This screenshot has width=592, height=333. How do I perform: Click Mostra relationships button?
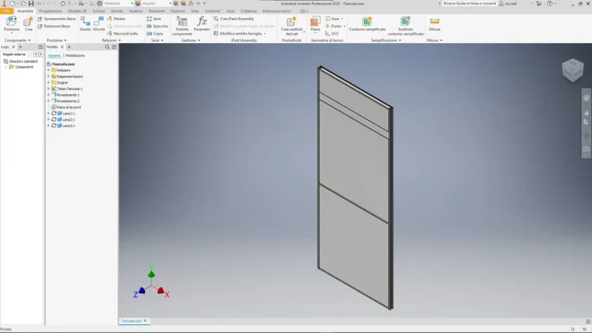pos(116,19)
